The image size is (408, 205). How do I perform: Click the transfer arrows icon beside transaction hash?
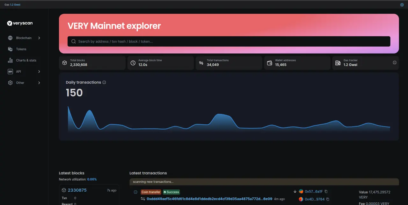coord(143,199)
